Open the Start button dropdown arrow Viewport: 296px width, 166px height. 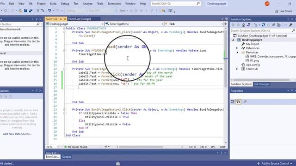coord(127,11)
